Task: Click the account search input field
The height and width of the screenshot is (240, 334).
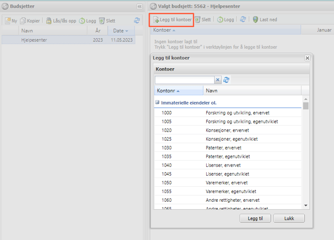Action: (x=184, y=80)
